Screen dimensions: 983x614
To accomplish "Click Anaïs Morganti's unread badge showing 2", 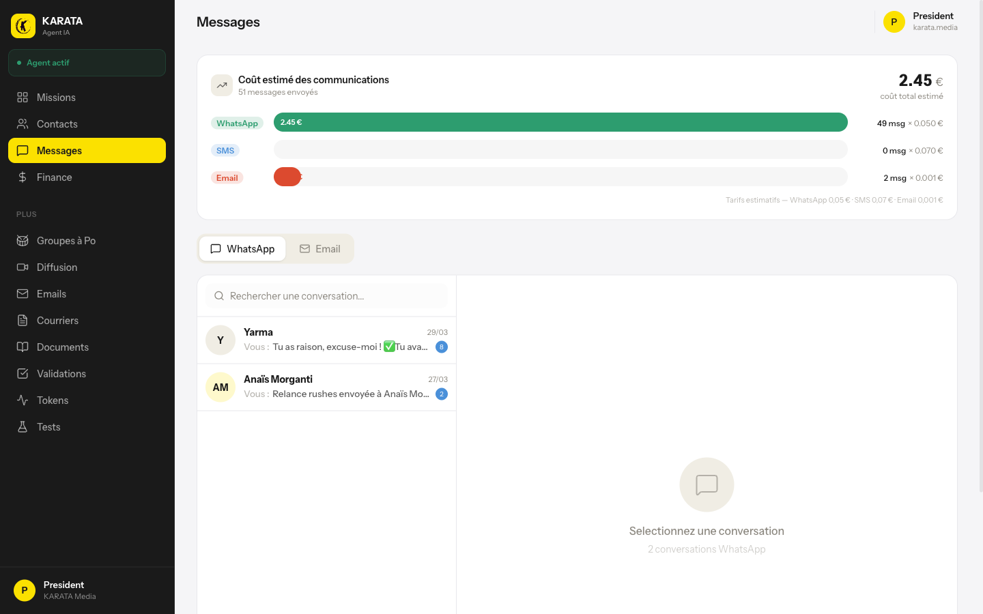I will (442, 394).
